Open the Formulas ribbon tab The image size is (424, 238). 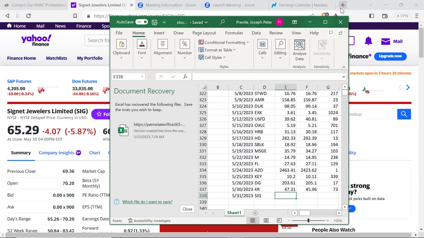[x=234, y=33]
